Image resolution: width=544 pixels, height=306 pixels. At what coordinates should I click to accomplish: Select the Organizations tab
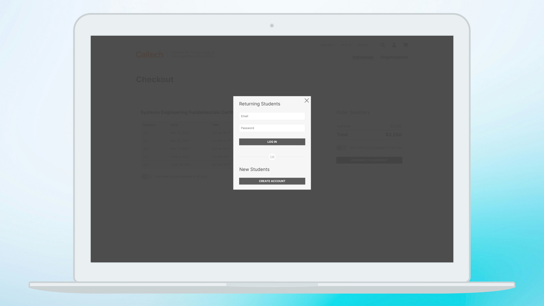tap(394, 57)
